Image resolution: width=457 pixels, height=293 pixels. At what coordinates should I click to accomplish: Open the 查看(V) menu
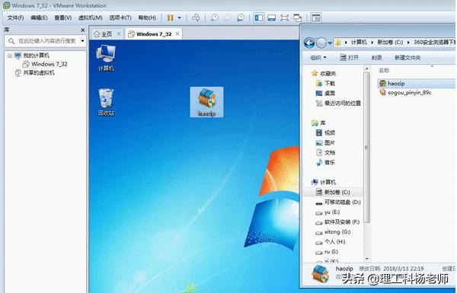[x=62, y=18]
